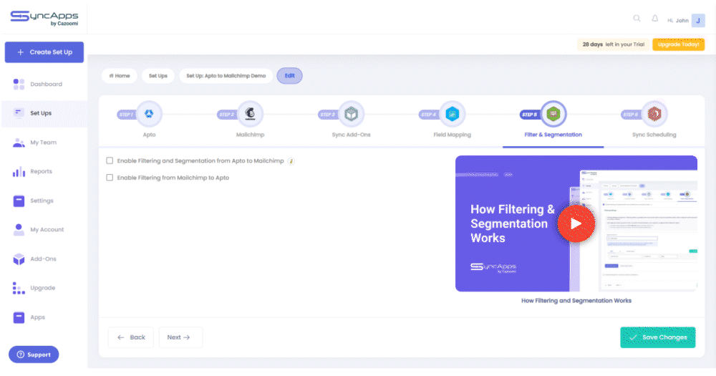The image size is (716, 376).
Task: Select the Filter & Segmentation step 5 icon
Action: coord(553,114)
